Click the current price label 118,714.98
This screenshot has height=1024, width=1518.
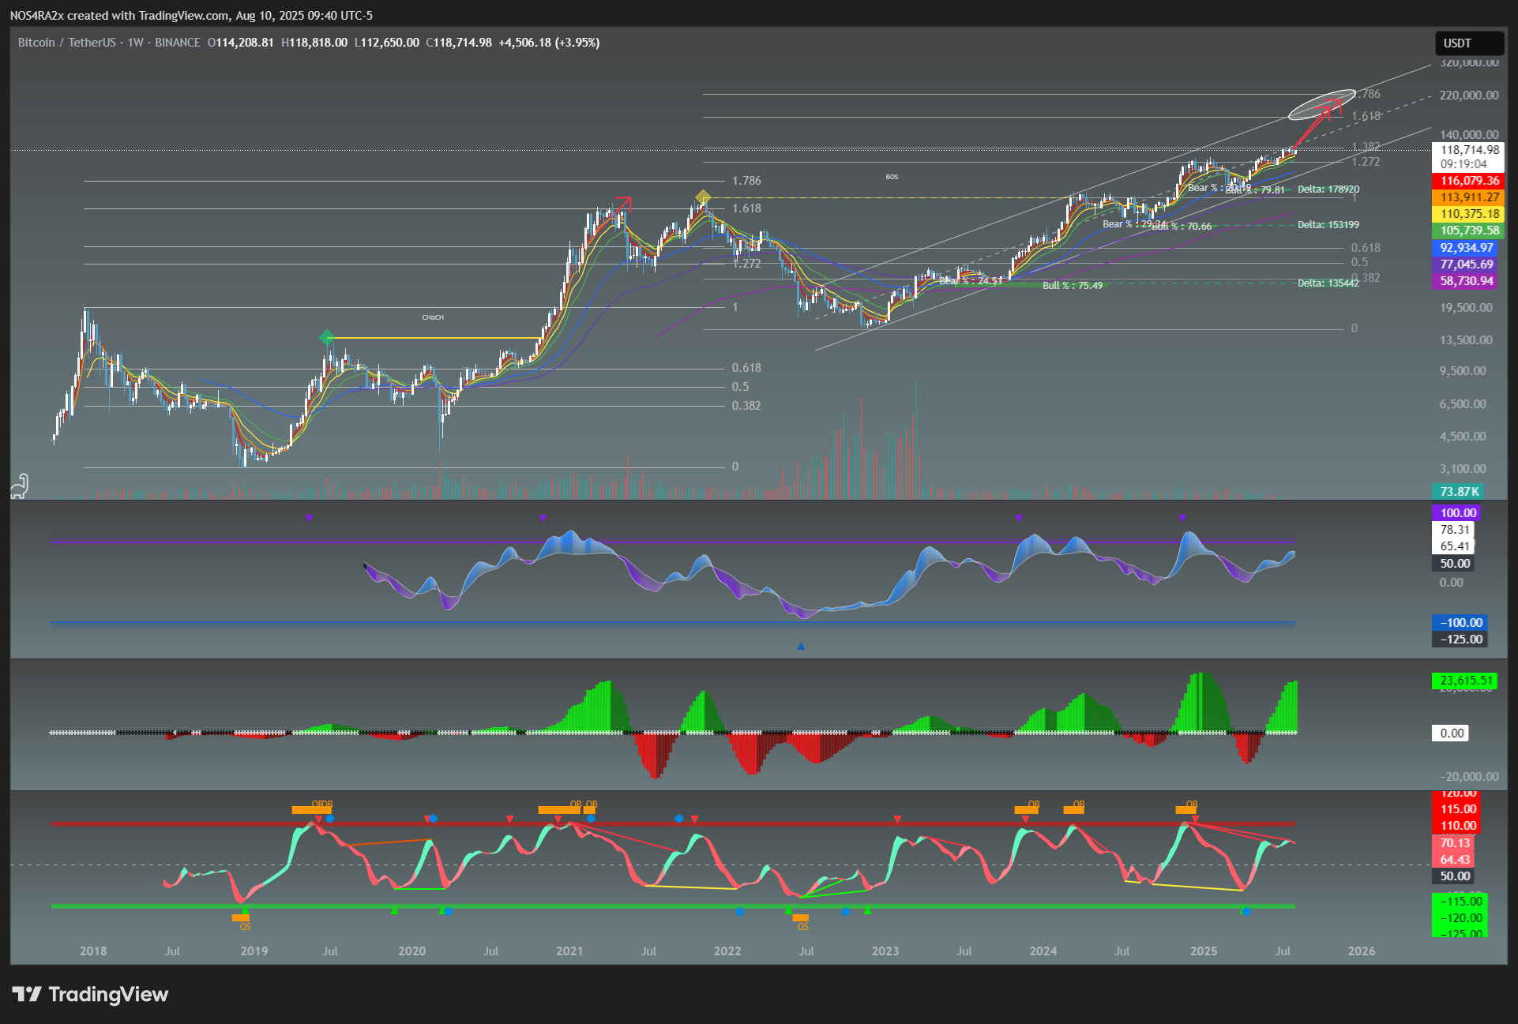tap(1469, 150)
